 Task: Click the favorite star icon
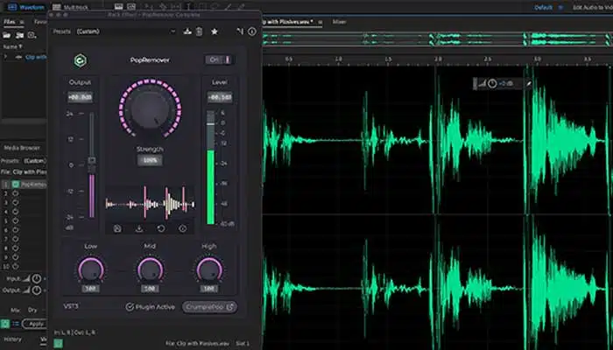(x=215, y=31)
